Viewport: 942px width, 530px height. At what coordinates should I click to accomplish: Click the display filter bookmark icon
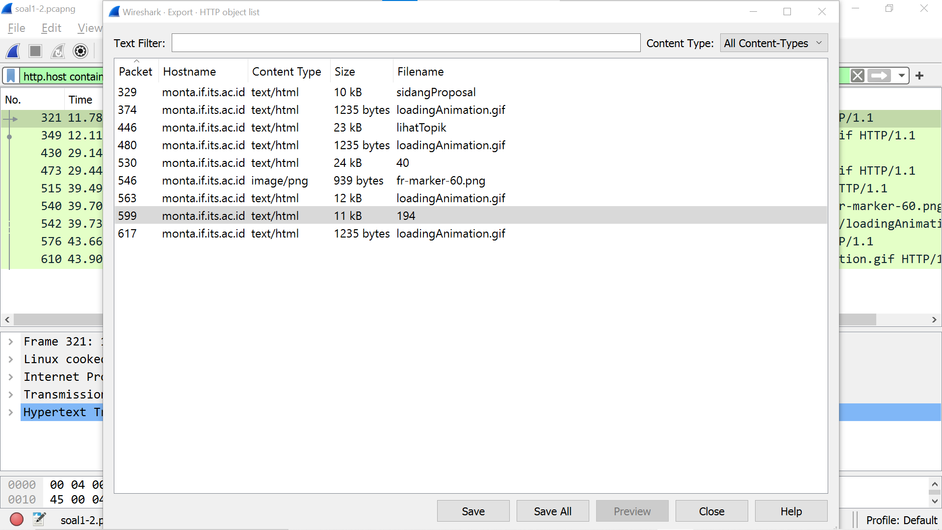coord(11,76)
